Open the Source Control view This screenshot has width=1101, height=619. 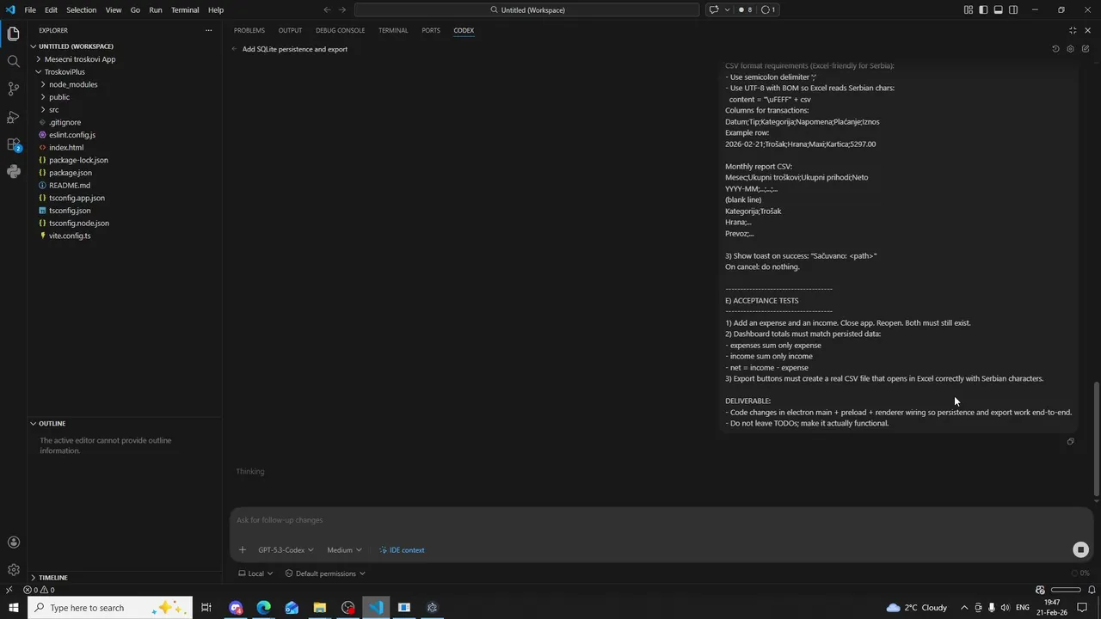click(x=13, y=89)
